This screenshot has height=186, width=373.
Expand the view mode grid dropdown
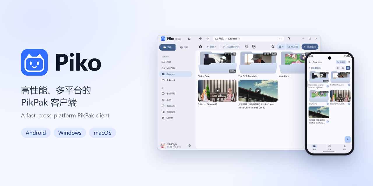pos(281,46)
